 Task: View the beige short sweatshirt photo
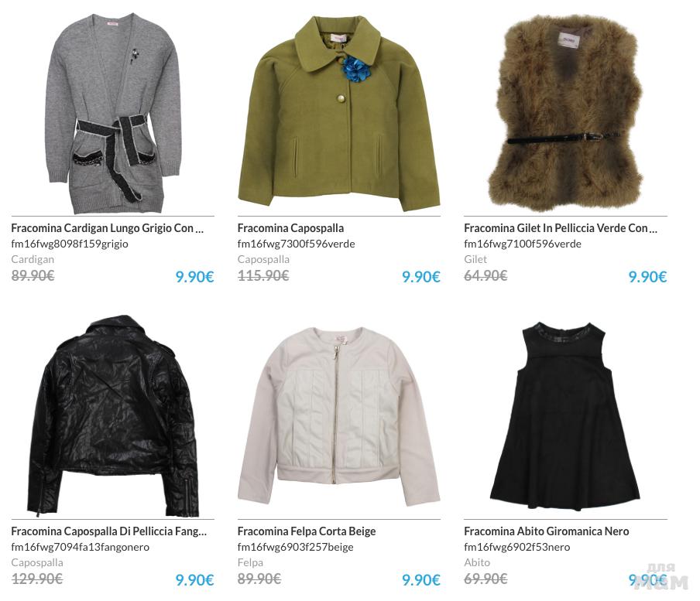coord(339,415)
